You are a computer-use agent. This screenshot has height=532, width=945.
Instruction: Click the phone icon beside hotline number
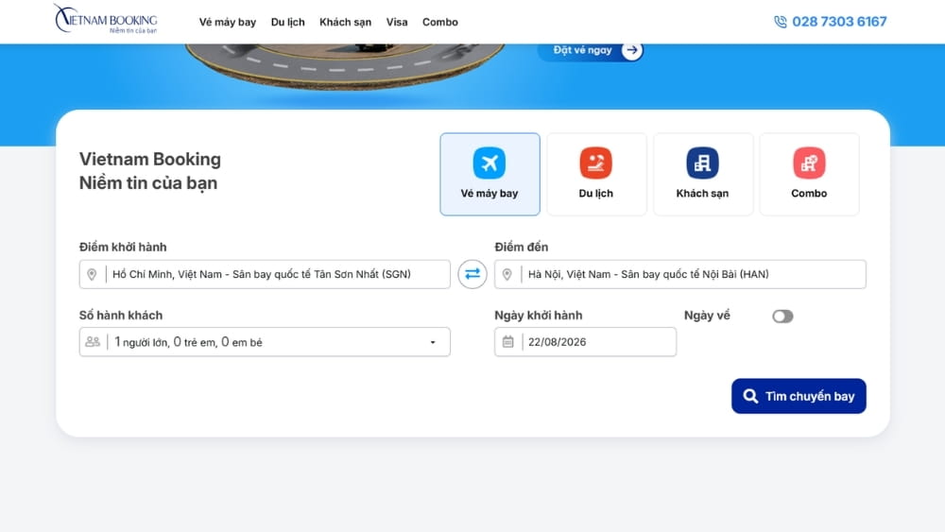[781, 22]
